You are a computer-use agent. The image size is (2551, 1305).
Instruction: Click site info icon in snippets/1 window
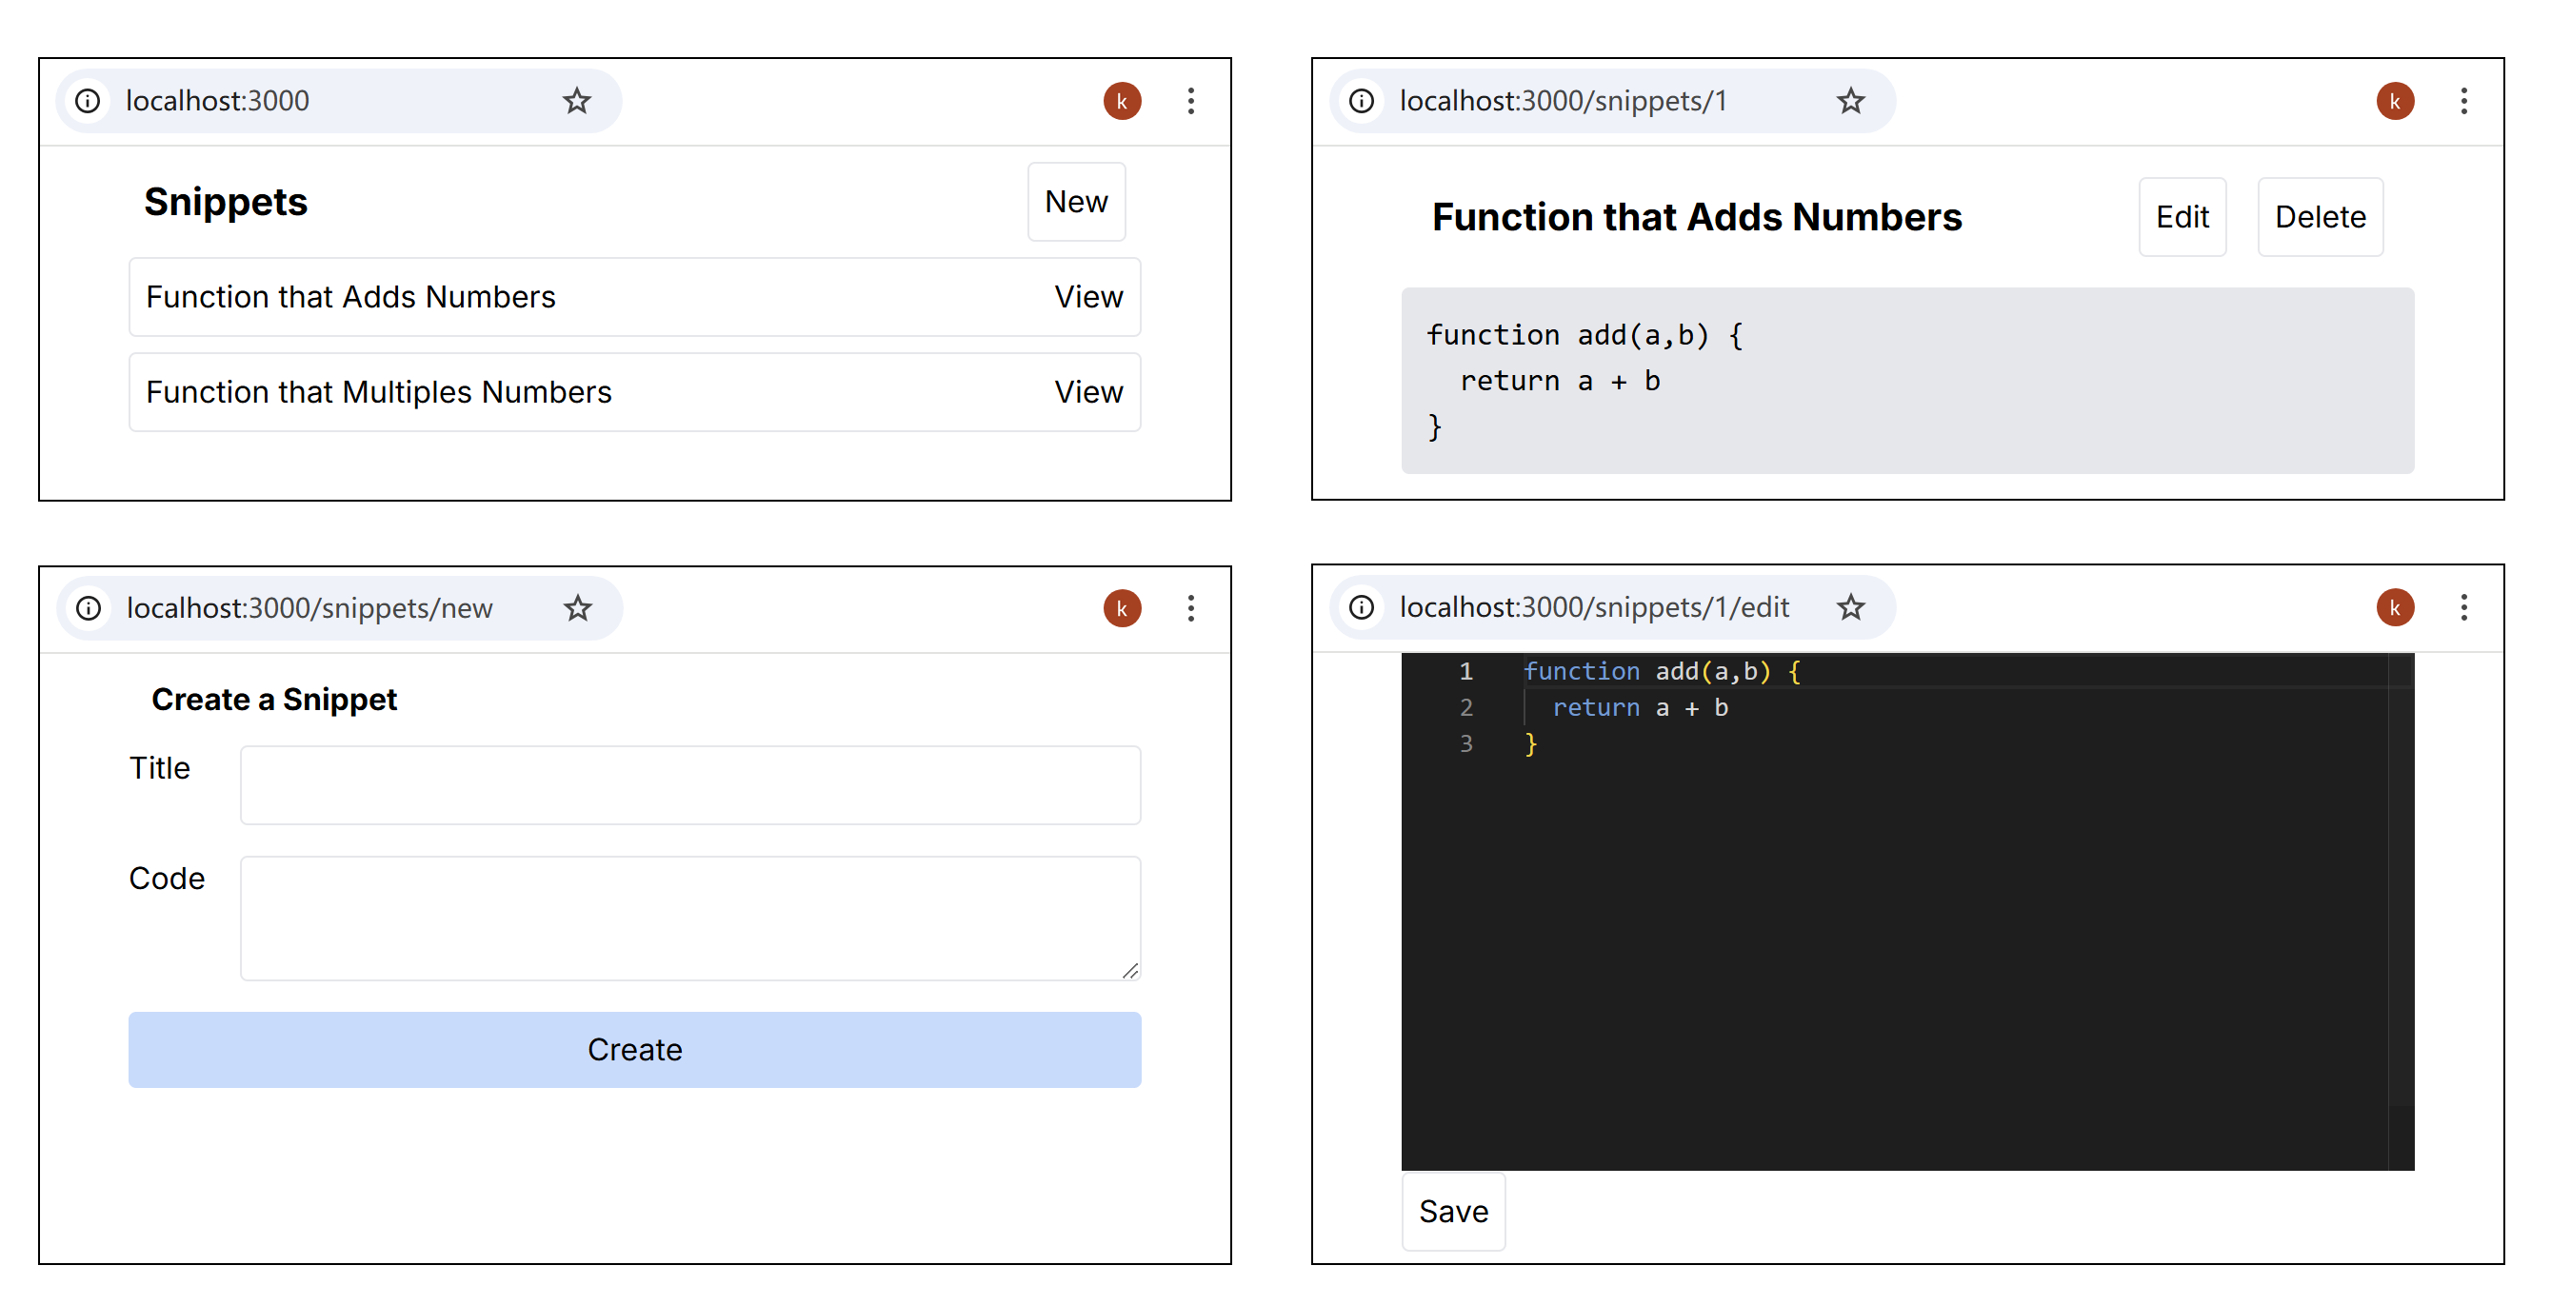1362,101
